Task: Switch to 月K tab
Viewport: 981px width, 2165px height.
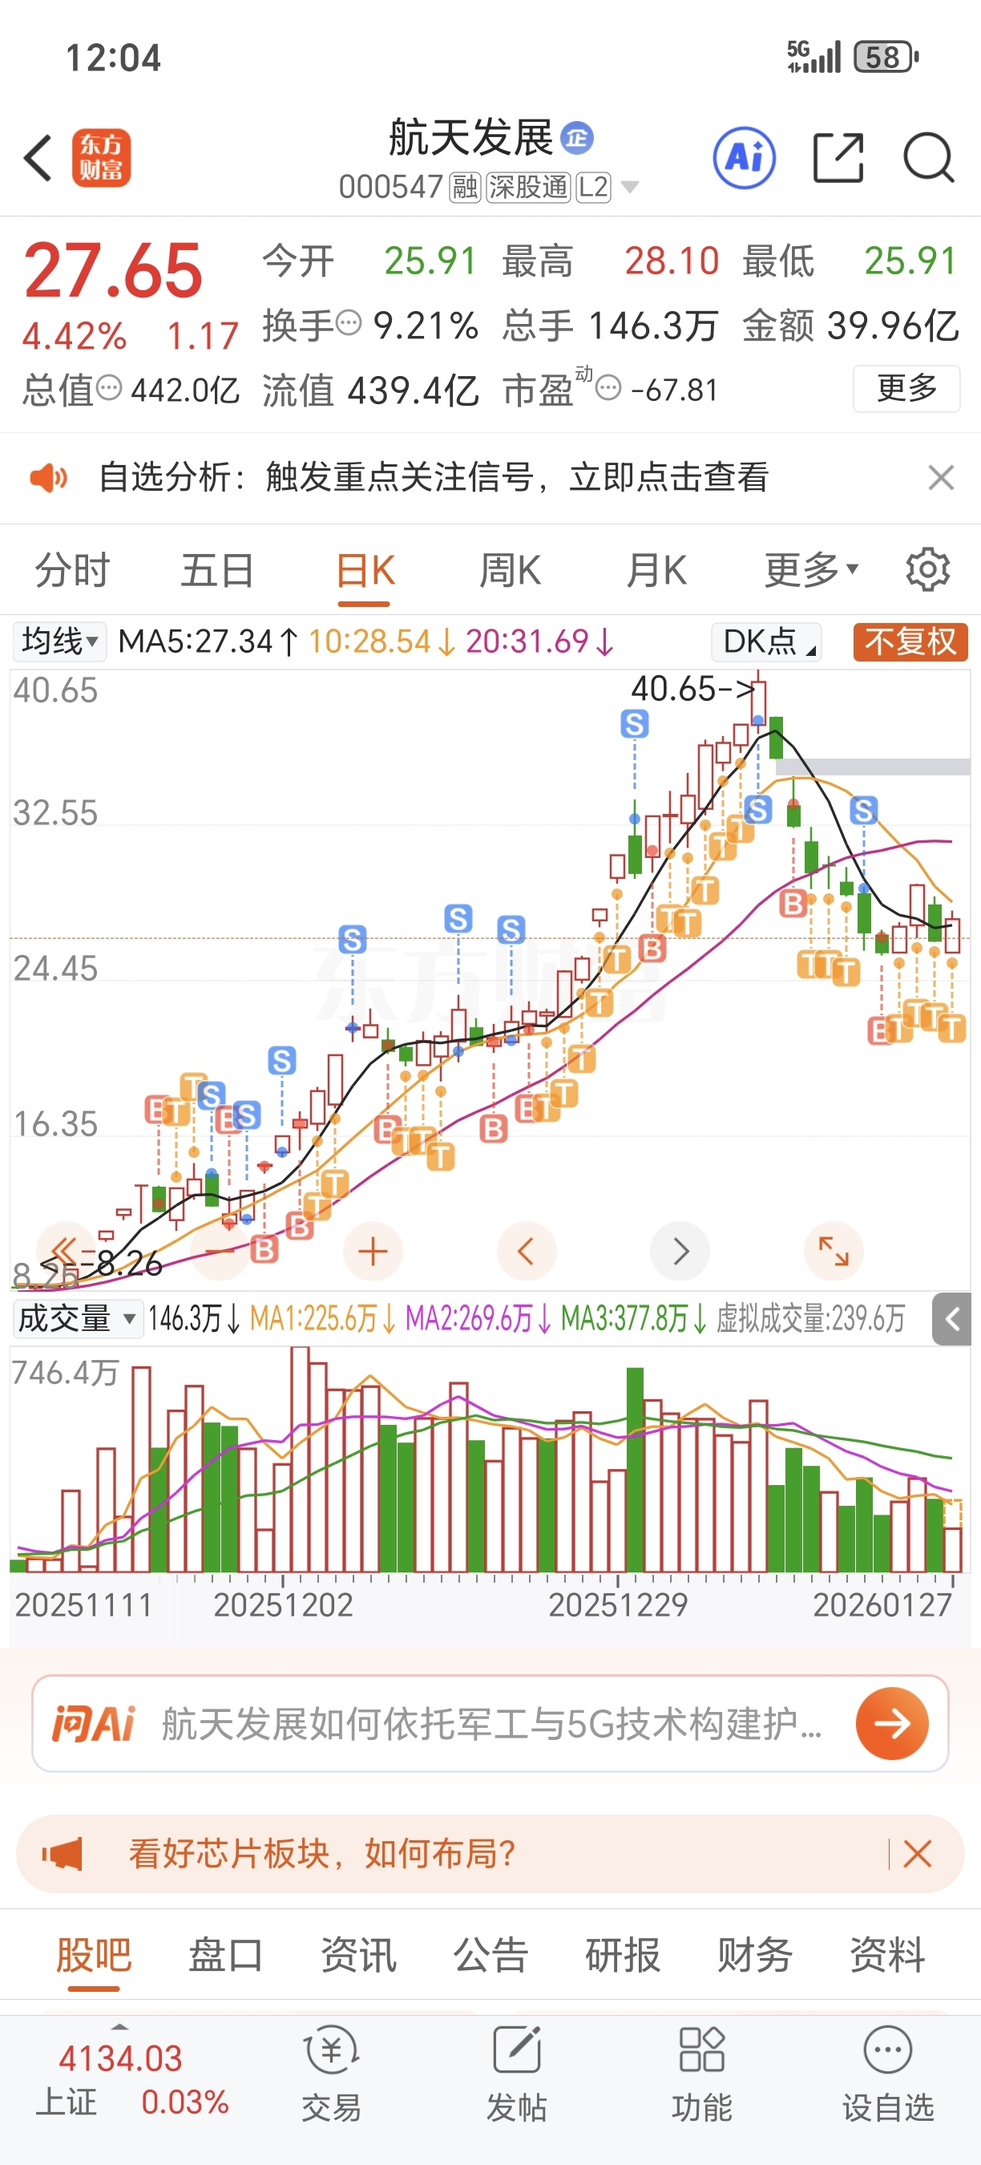Action: coord(656,570)
